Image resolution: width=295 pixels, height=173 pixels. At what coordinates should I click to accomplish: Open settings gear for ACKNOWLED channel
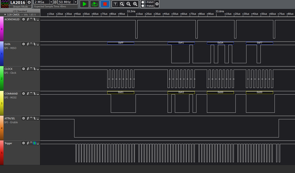point(23,19)
